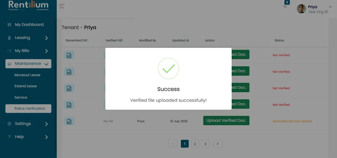Go to page 2 of results

(x=195, y=144)
